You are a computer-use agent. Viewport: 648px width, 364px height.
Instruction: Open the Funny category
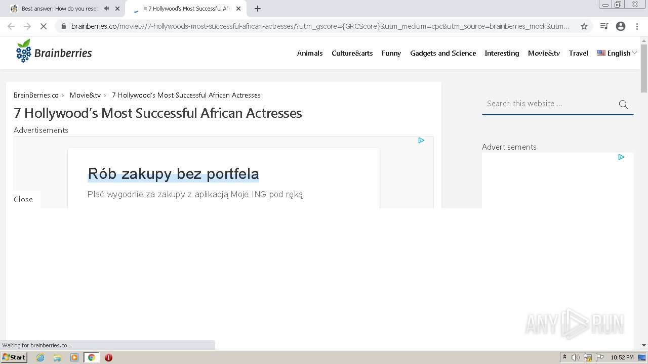(391, 53)
